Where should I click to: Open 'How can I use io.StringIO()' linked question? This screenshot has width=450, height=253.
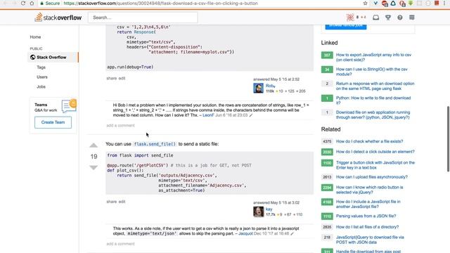[x=372, y=72]
